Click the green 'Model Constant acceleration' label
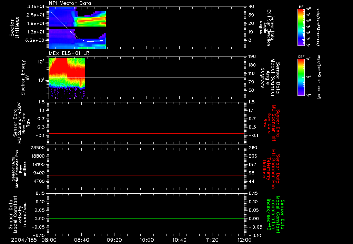Screen dimensions: 353x244 (x=275, y=215)
